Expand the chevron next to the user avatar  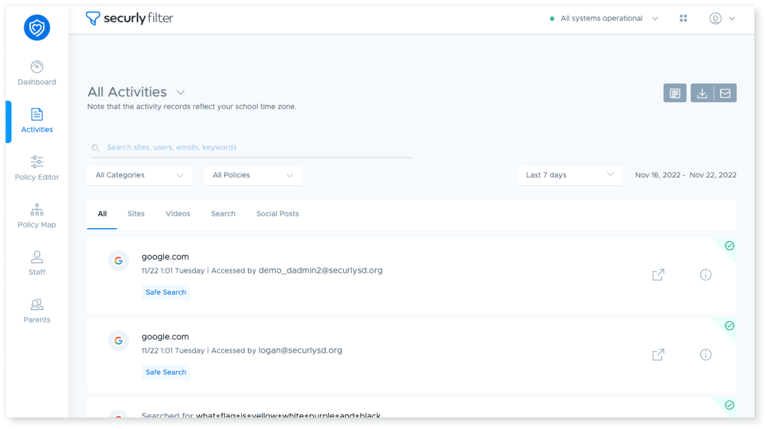[x=731, y=19]
